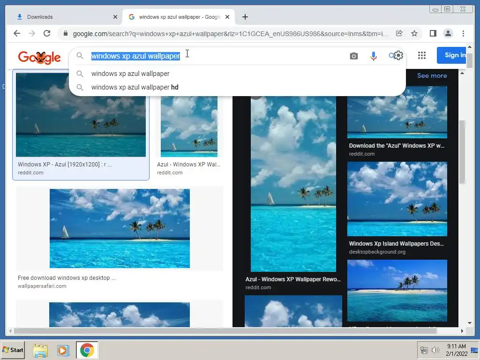Open the Chrome profile avatar icon

[x=448, y=33]
